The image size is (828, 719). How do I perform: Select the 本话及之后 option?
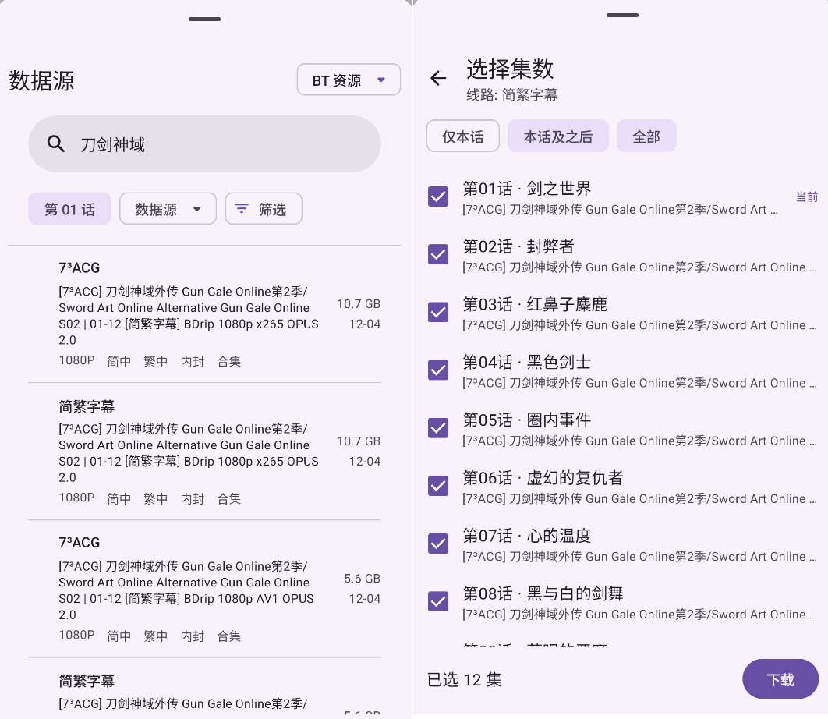pos(558,136)
